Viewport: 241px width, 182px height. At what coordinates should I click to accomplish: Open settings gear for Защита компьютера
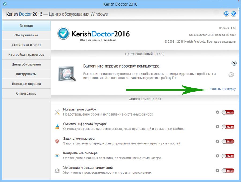coord(217,141)
